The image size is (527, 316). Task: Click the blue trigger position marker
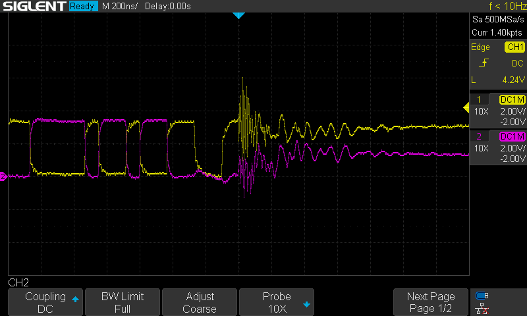[238, 15]
